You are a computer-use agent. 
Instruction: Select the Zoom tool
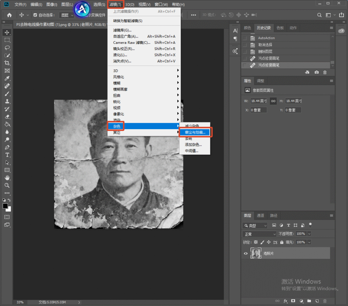(7, 185)
